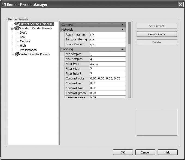Select the Low render preset
185x160 pixels.
tap(23, 37)
